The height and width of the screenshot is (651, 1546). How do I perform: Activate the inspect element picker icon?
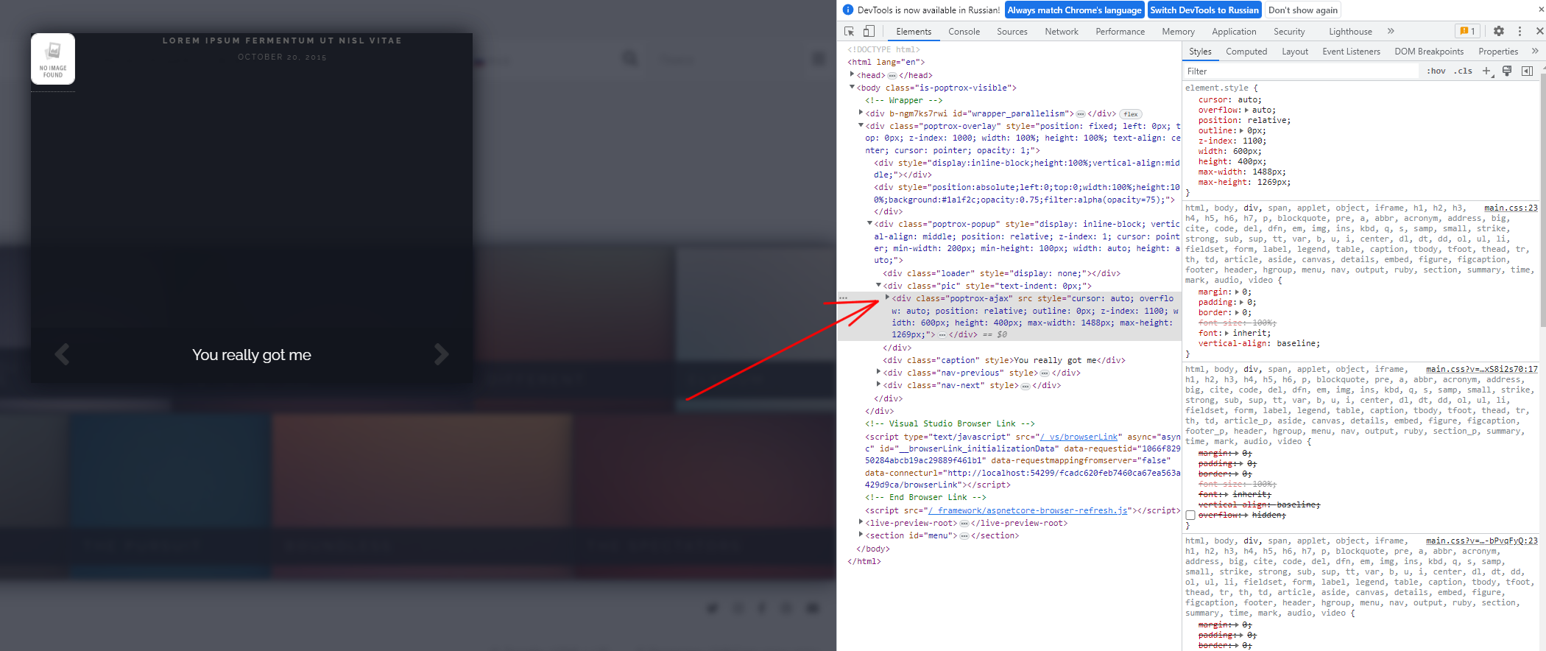pos(850,31)
